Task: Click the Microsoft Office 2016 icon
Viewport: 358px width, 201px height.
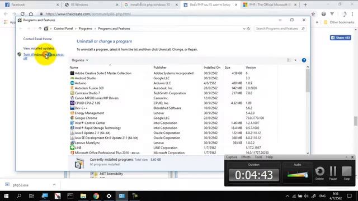Action: [x=72, y=152]
